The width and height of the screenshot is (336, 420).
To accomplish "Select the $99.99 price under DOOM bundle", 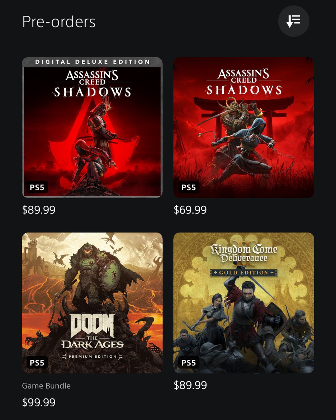I will 39,402.
